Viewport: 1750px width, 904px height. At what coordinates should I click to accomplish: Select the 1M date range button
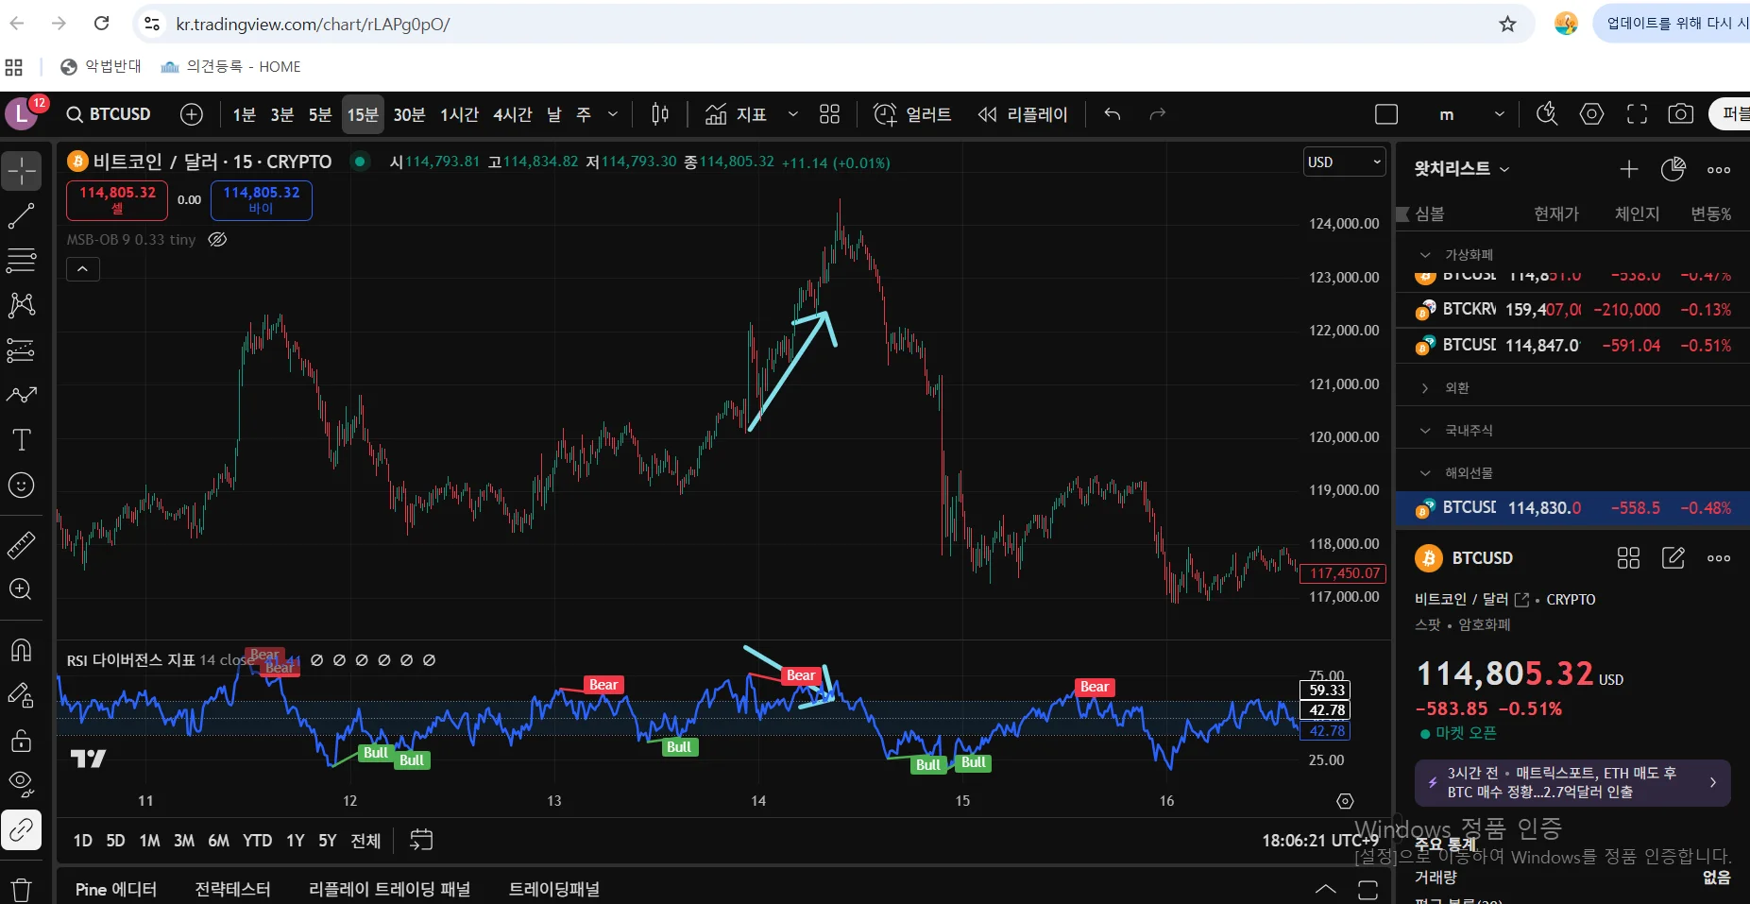(x=149, y=841)
